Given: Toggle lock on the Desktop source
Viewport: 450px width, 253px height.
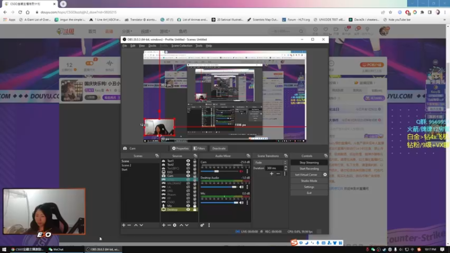Looking at the screenshot, I should pyautogui.click(x=195, y=209).
